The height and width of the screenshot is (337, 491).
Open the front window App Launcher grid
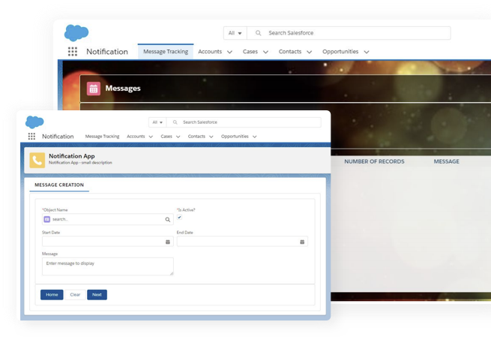[31, 137]
